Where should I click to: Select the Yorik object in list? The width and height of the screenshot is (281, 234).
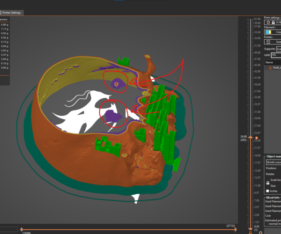(276, 68)
